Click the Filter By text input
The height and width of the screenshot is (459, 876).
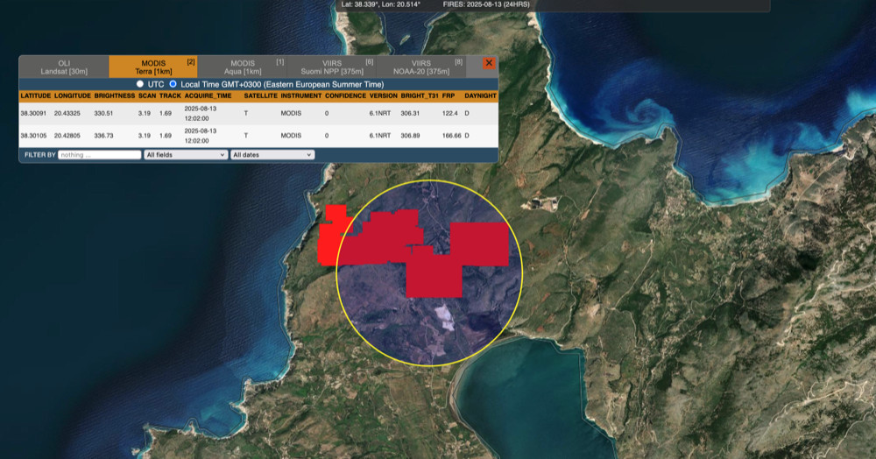(x=99, y=154)
